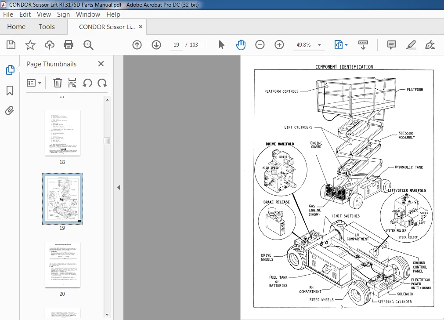This screenshot has width=444, height=320.
Task: Click the HYDRAULIC TANK label
Action: coord(409,167)
